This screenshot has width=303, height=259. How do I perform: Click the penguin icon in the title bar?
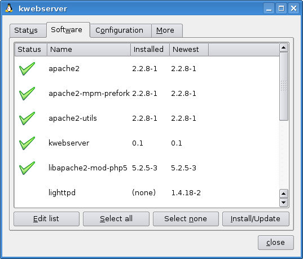9,8
